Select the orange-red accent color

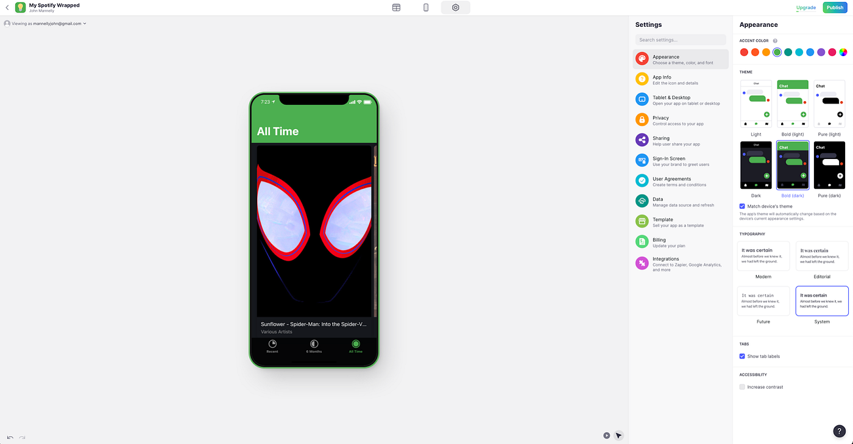click(755, 52)
